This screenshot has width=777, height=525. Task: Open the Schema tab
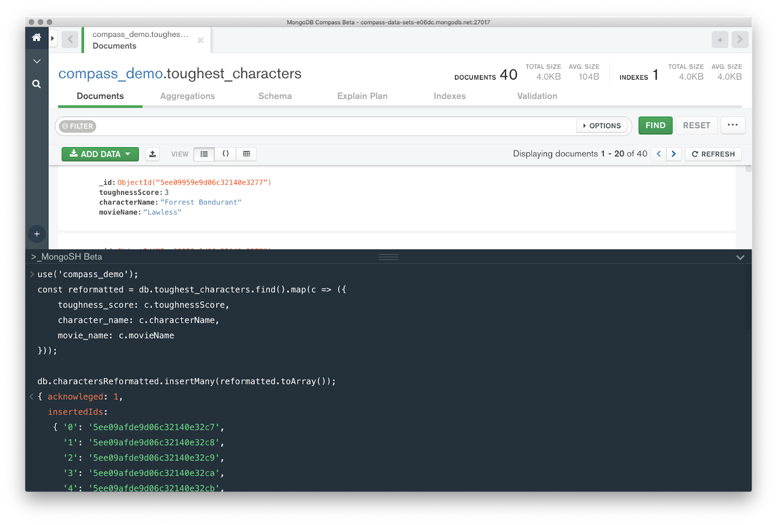tap(275, 96)
